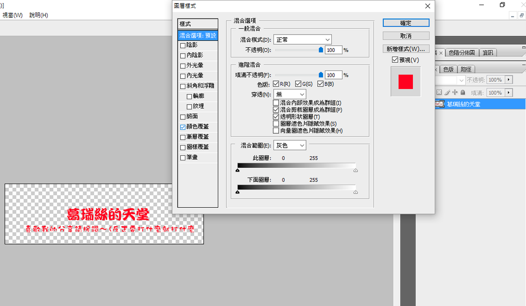Open the opacity pop-up arrow next to 不透明
526x306 pixels.
(509, 80)
